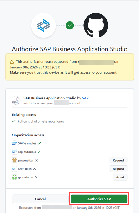Click the X mark next to SAP-docs

pos(34,169)
